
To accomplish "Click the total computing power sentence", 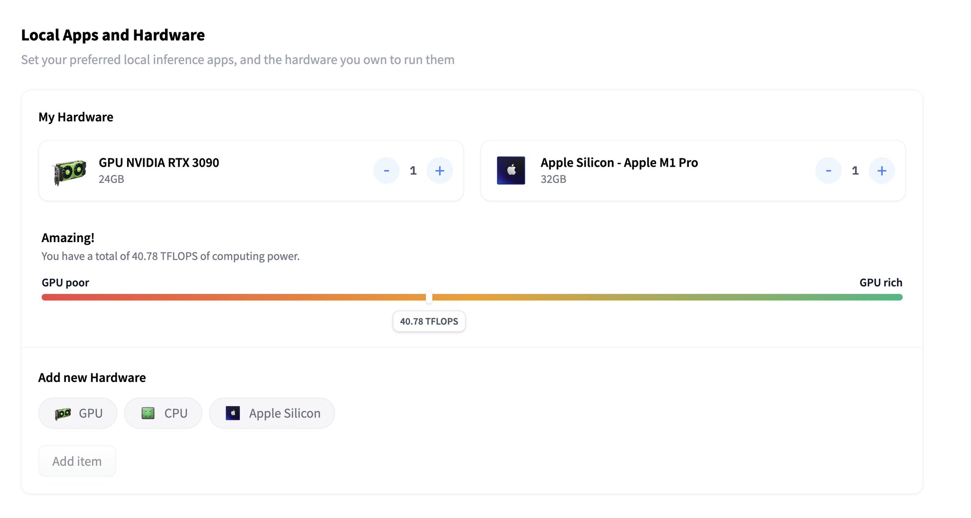I will coord(171,256).
